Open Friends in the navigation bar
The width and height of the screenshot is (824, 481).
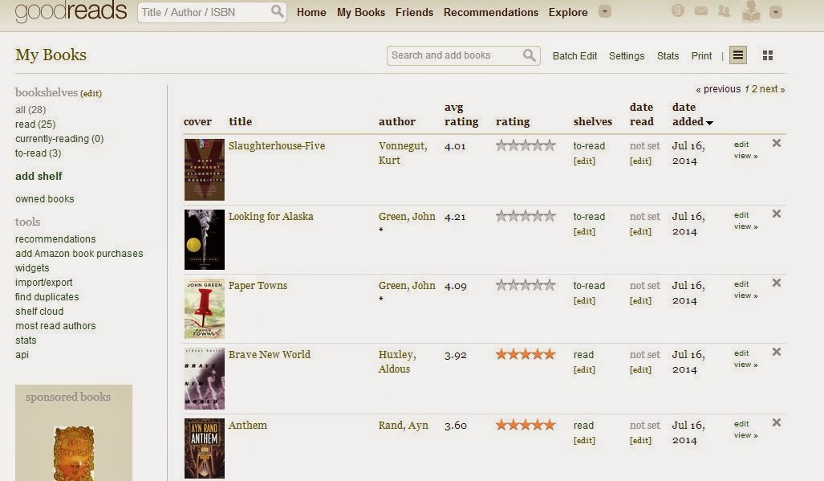tap(414, 12)
